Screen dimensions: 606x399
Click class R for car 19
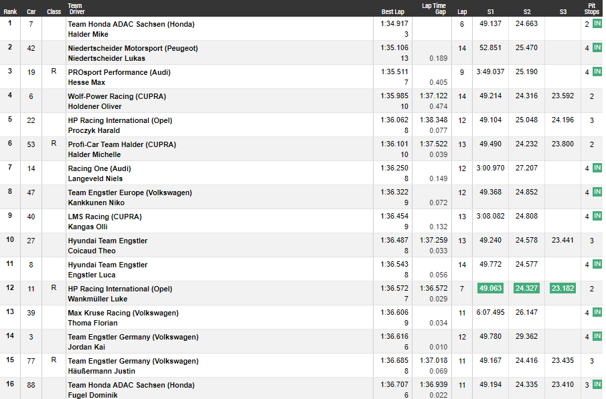pos(54,72)
